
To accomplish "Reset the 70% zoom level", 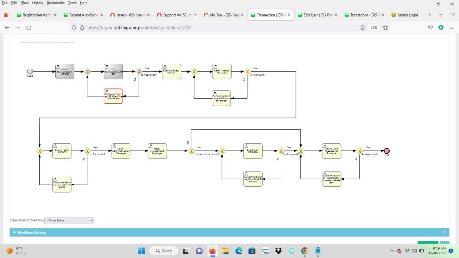I will click(374, 27).
